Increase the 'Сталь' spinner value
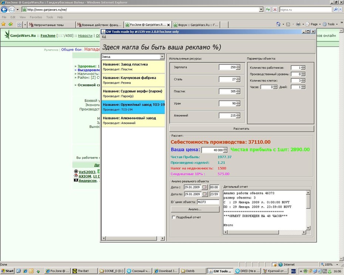This screenshot has width=344, height=275. (238, 78)
